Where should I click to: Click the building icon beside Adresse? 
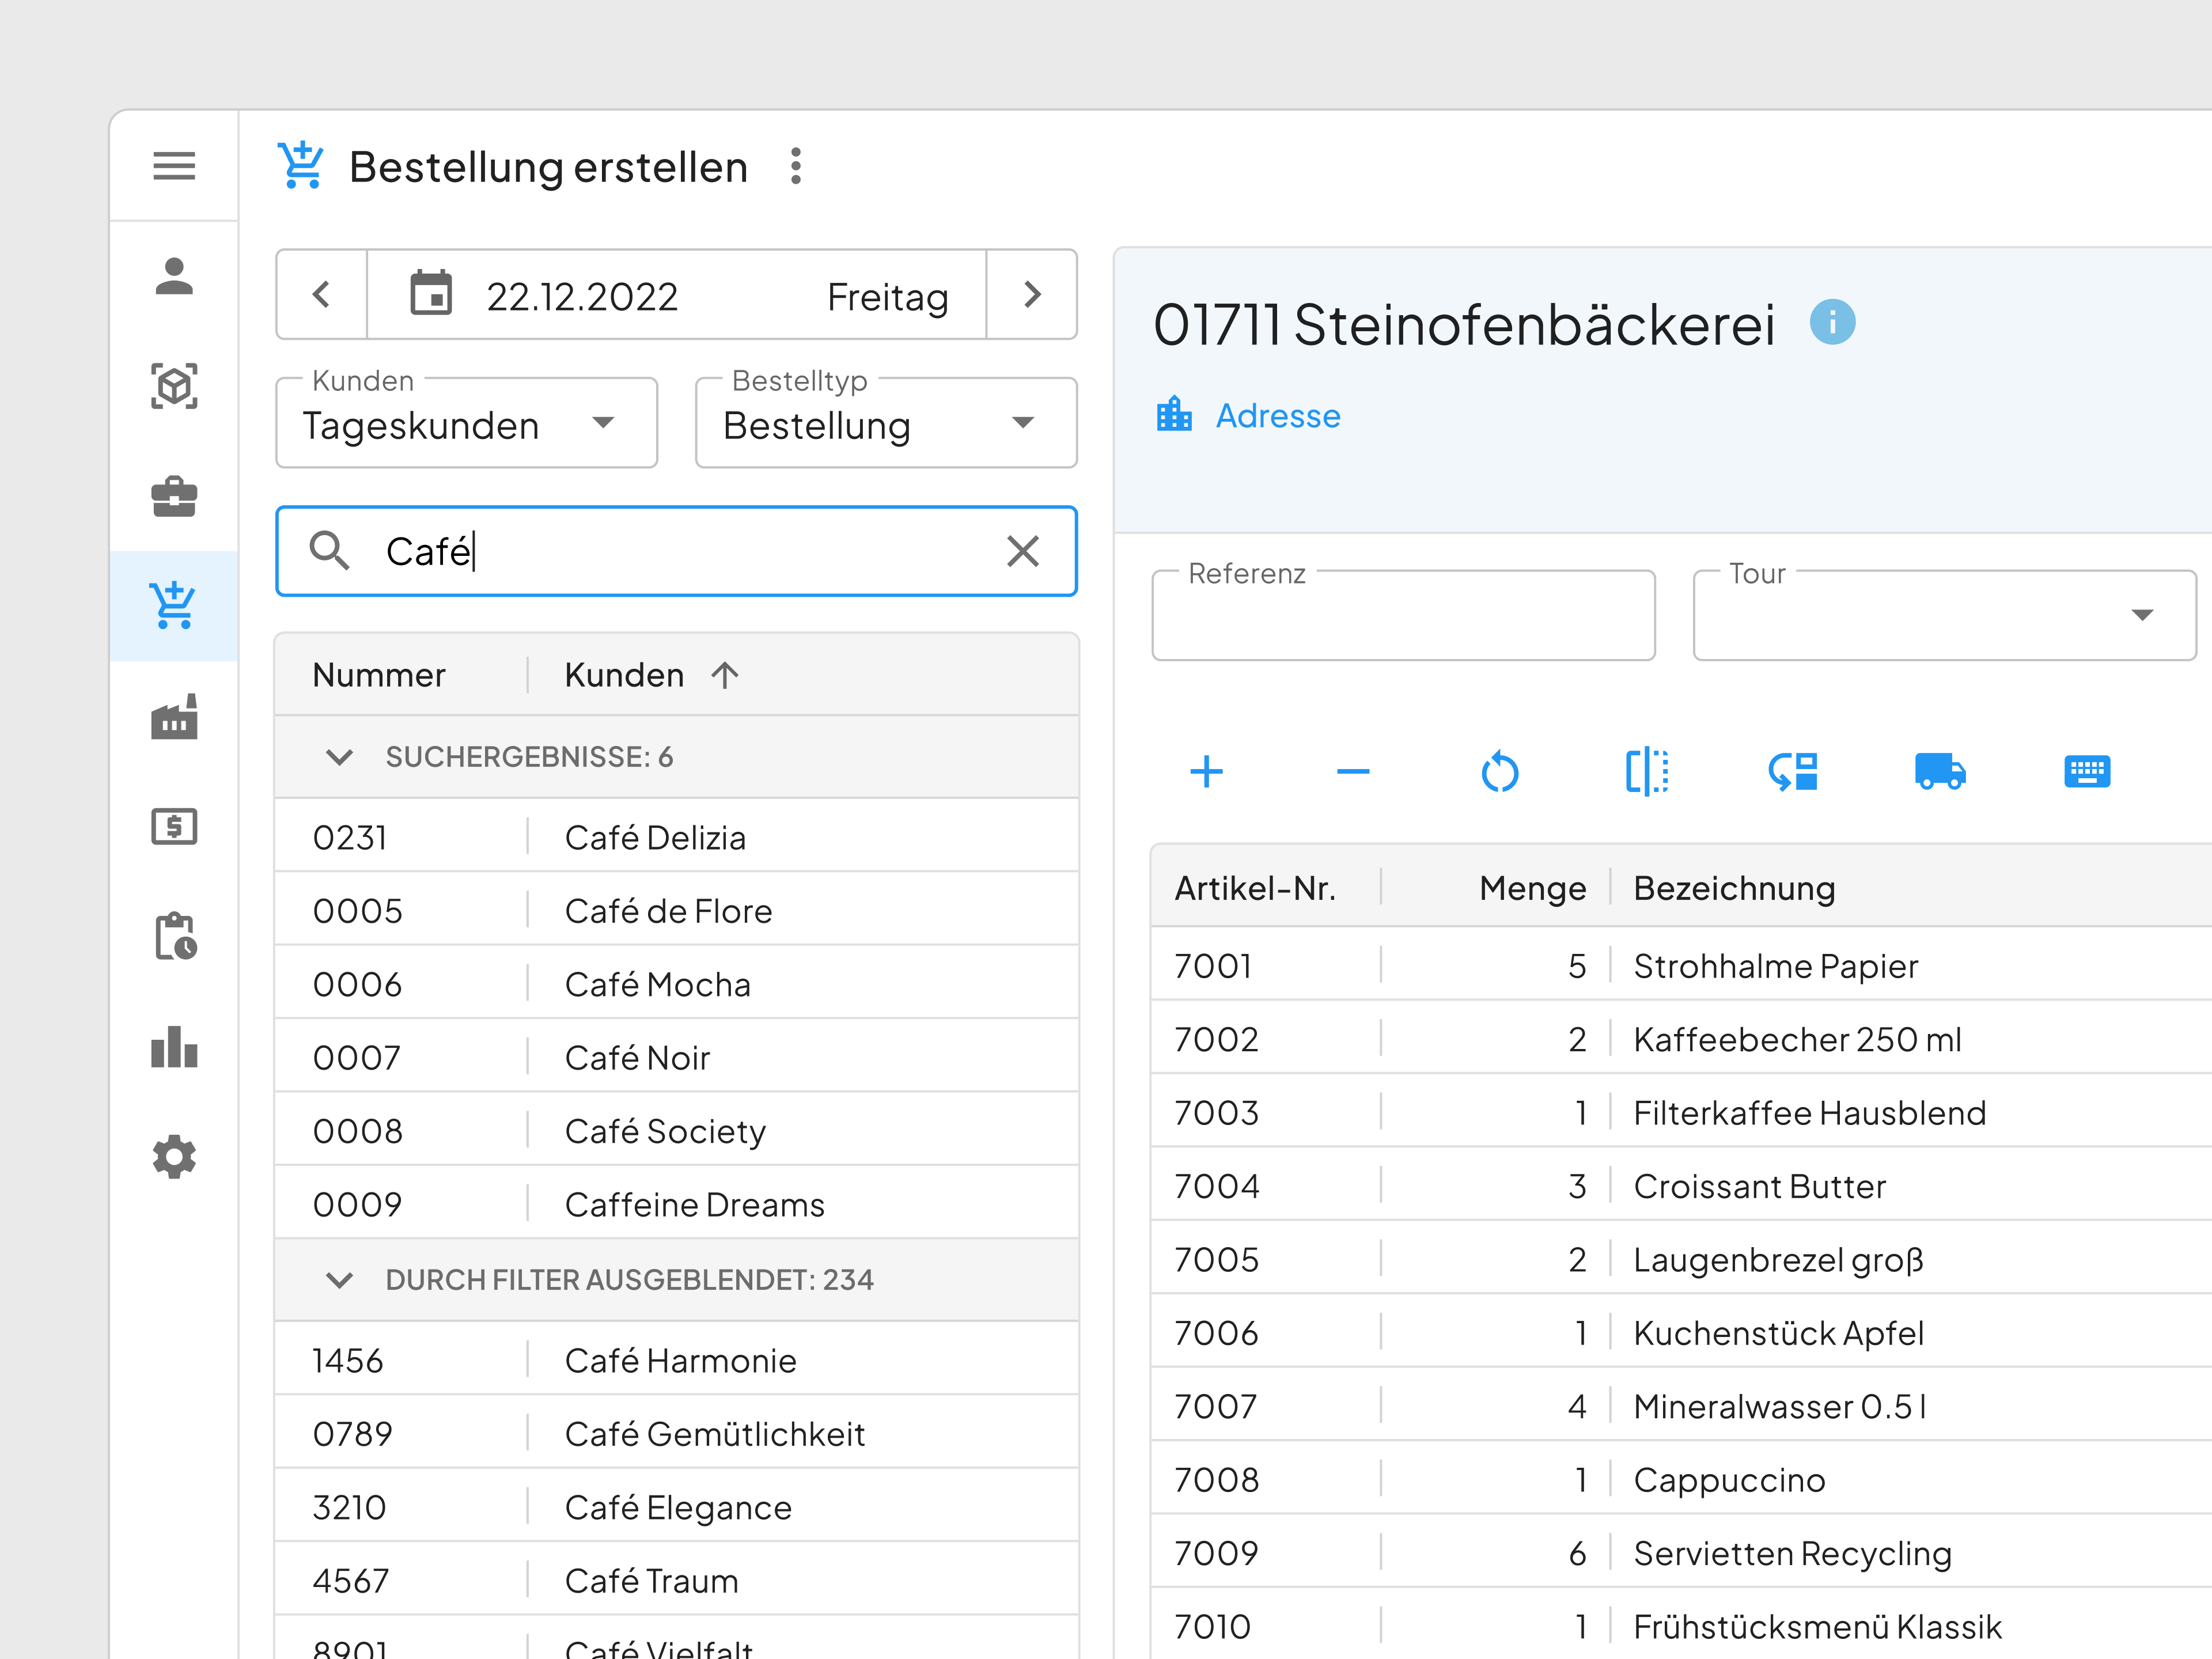coord(1174,414)
